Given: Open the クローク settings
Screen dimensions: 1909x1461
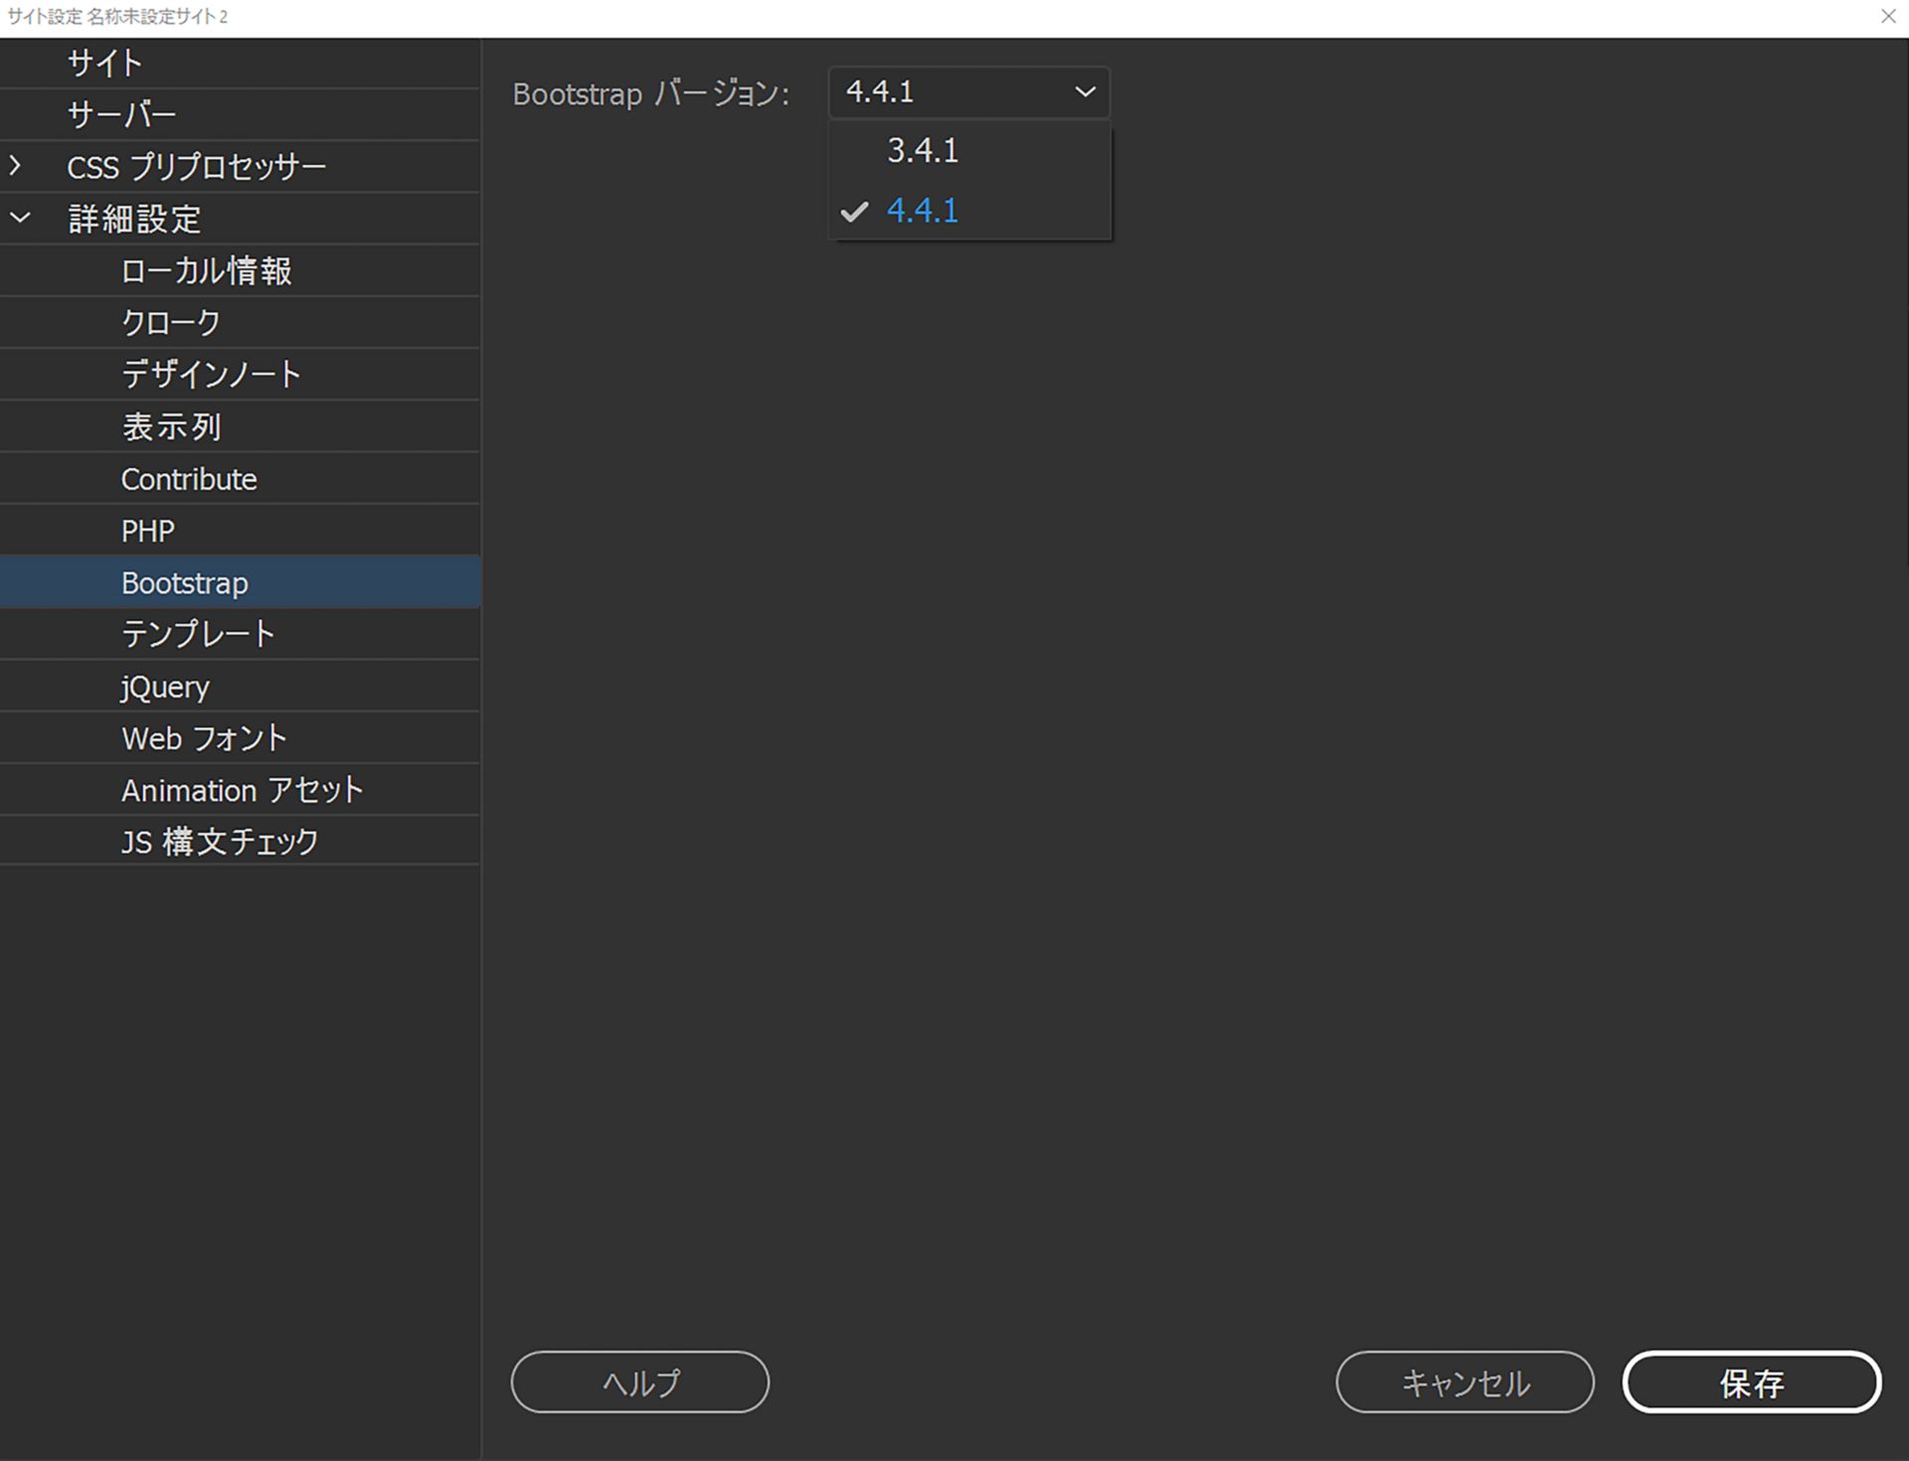Looking at the screenshot, I should coord(168,322).
